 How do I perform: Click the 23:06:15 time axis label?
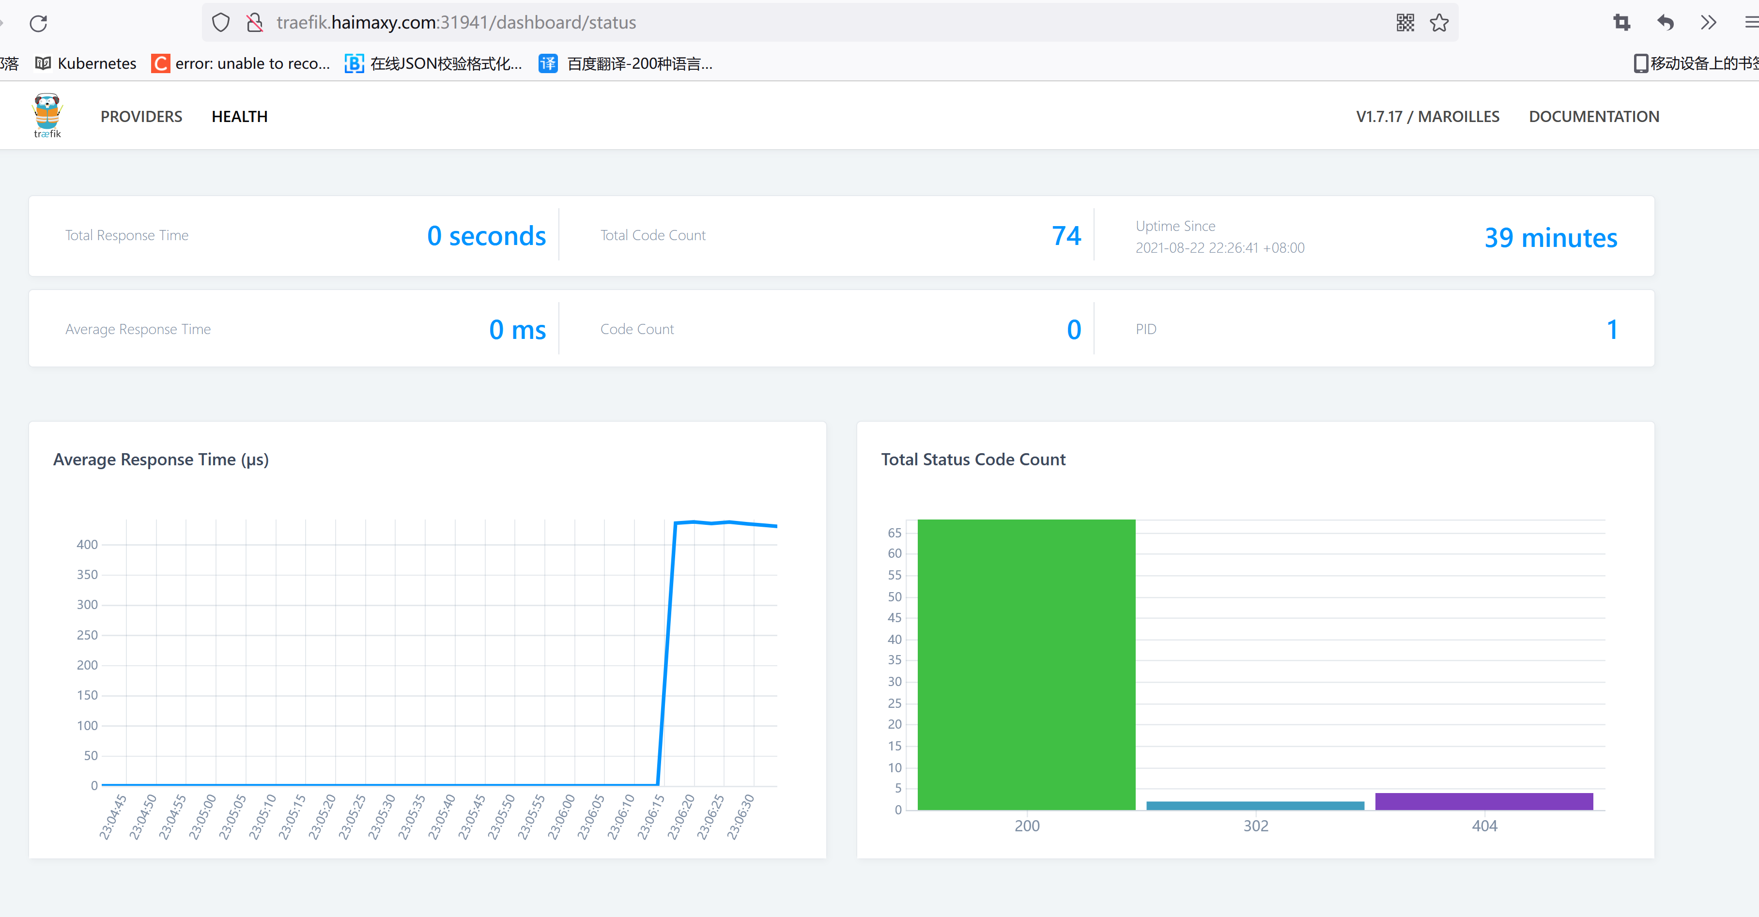[x=650, y=817]
